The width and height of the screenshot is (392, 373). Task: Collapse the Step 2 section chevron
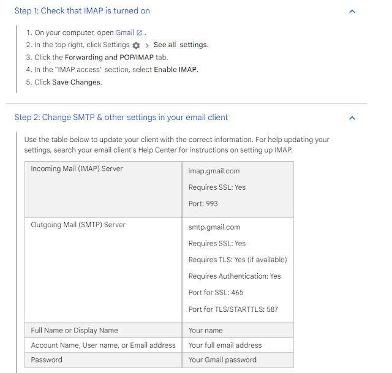(x=352, y=118)
